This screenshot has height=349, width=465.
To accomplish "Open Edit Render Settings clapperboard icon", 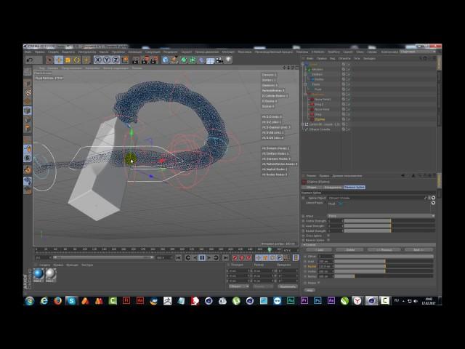I will [153, 60].
